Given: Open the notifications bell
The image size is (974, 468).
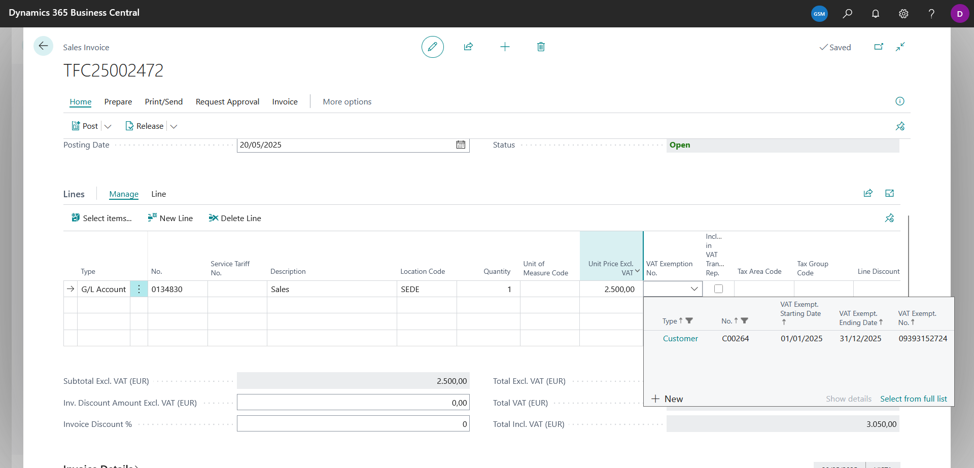Looking at the screenshot, I should [876, 14].
